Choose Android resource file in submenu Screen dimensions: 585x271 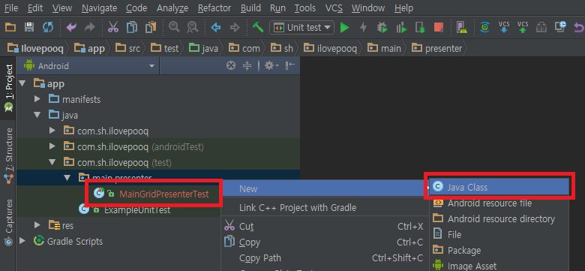[x=499, y=203]
